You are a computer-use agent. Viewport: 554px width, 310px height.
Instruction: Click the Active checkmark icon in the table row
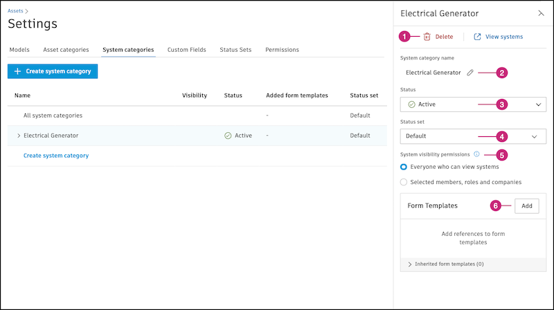click(228, 136)
